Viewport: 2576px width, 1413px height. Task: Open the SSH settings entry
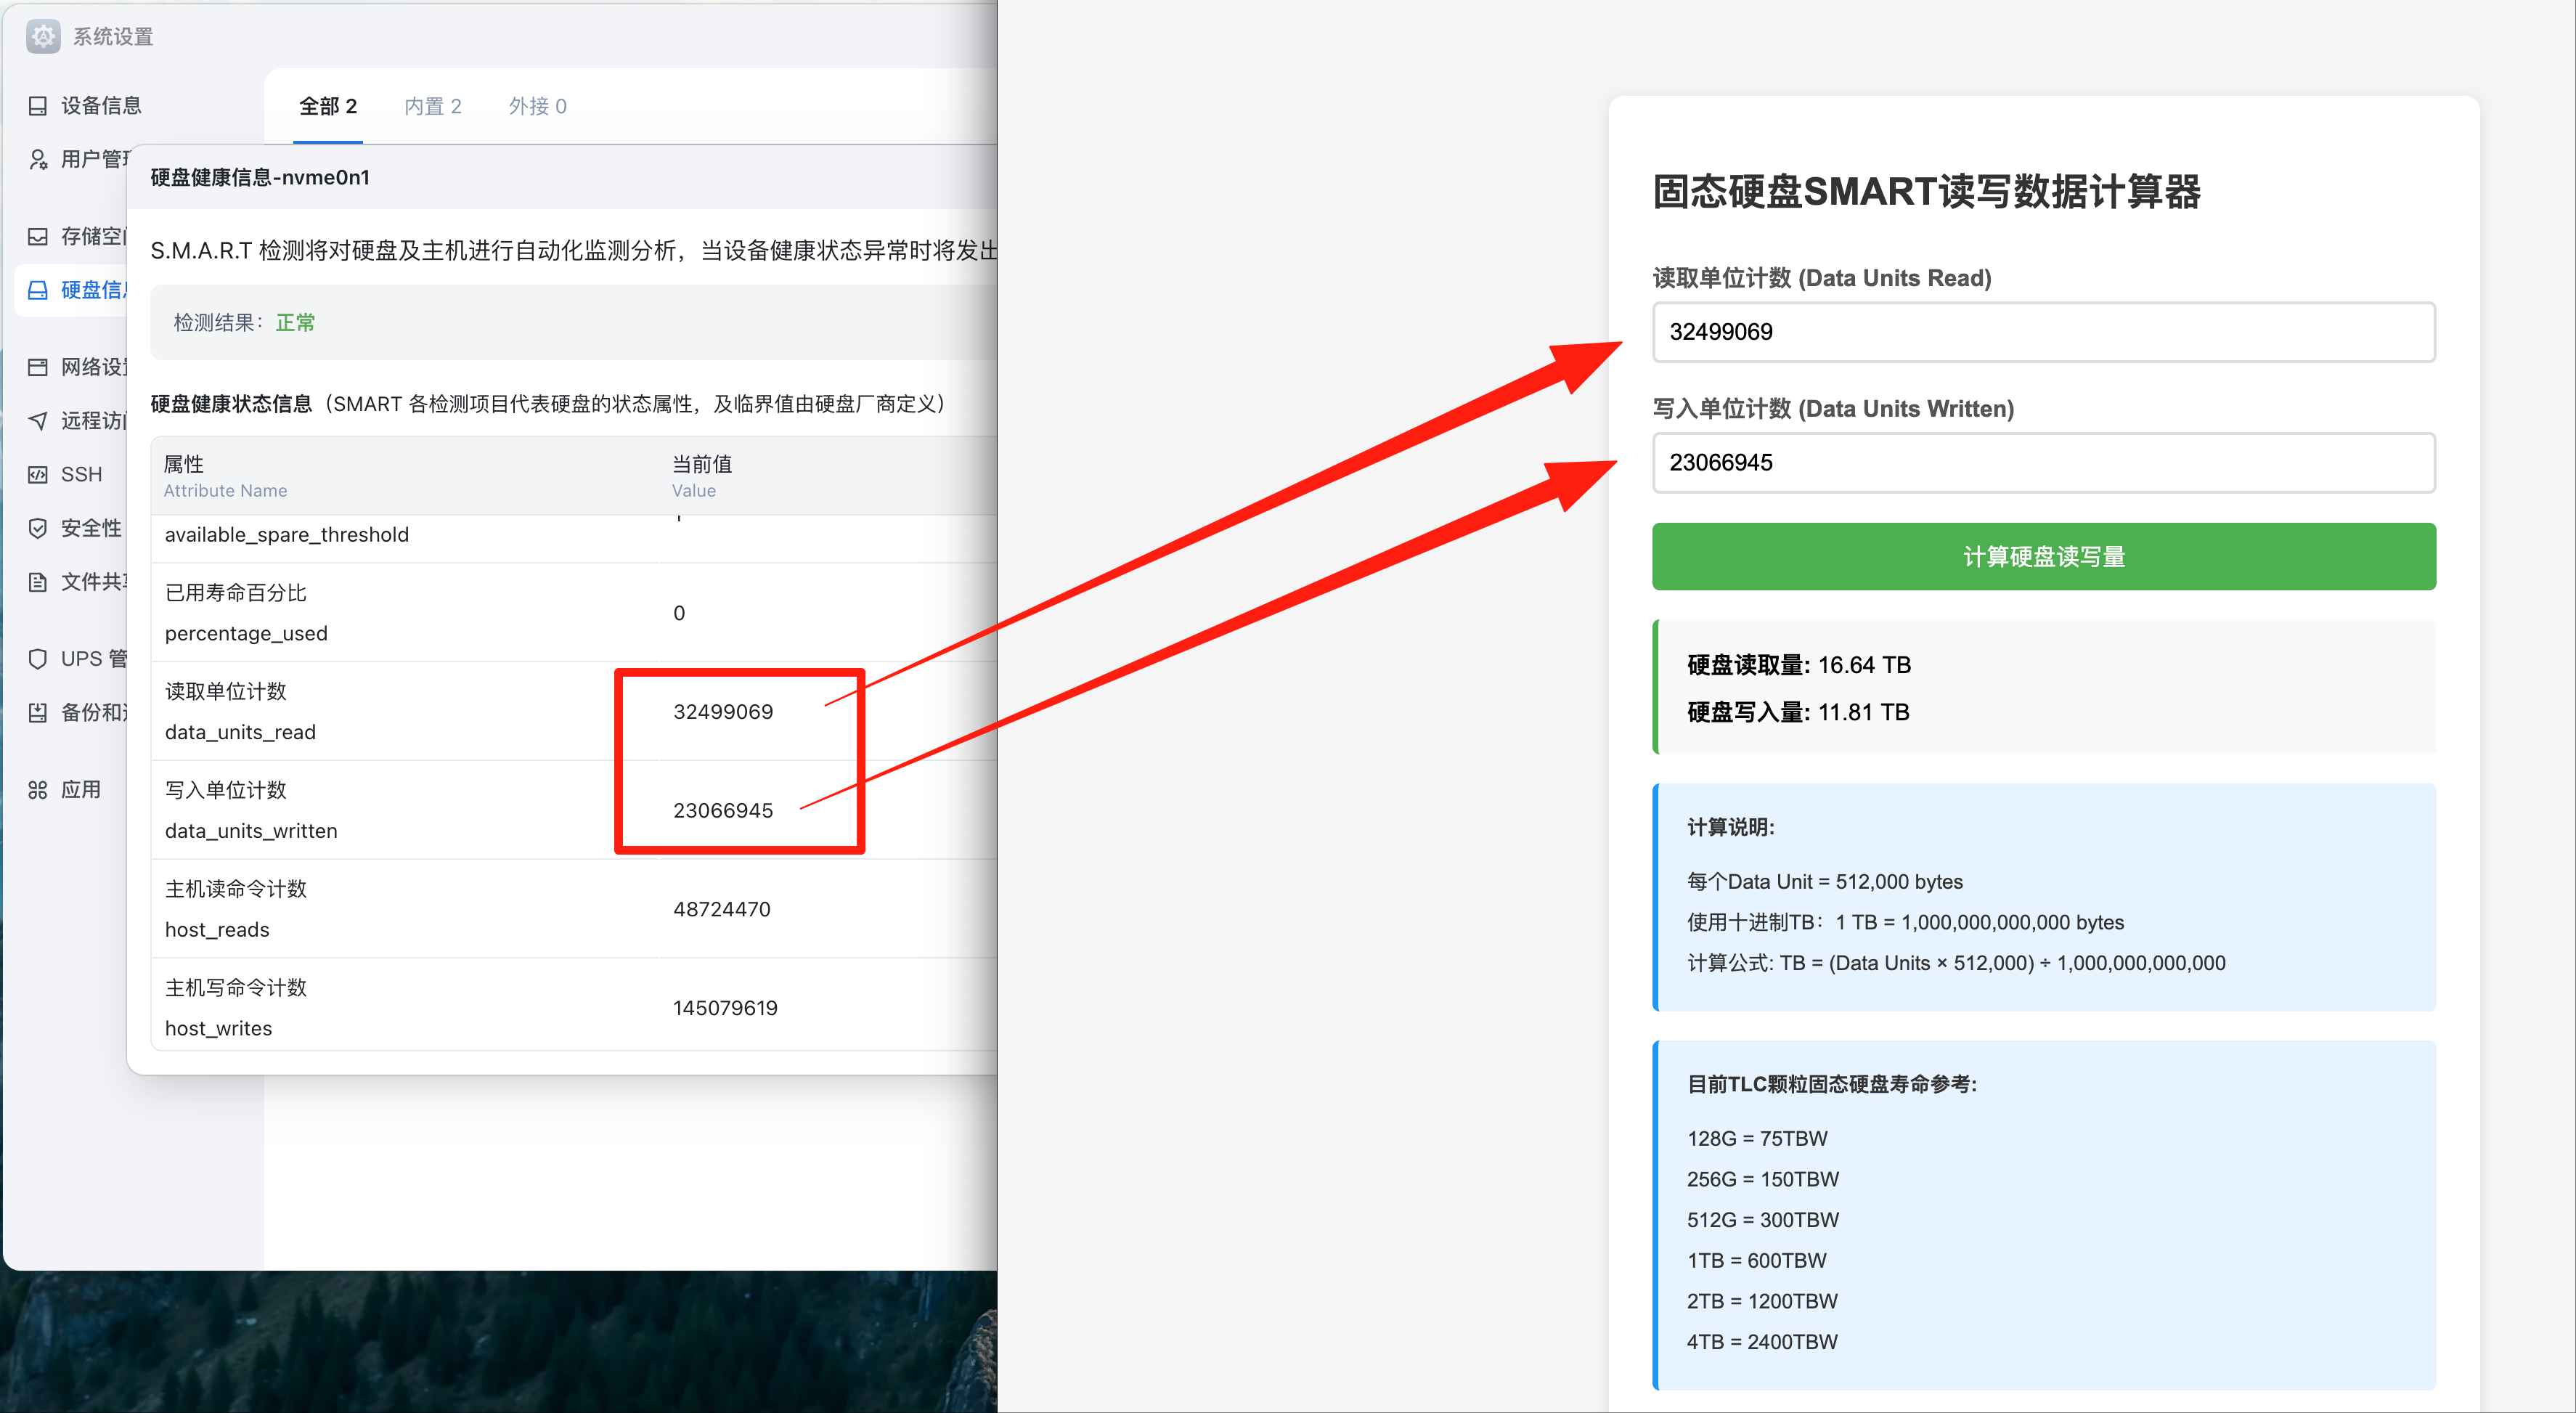pyautogui.click(x=81, y=474)
